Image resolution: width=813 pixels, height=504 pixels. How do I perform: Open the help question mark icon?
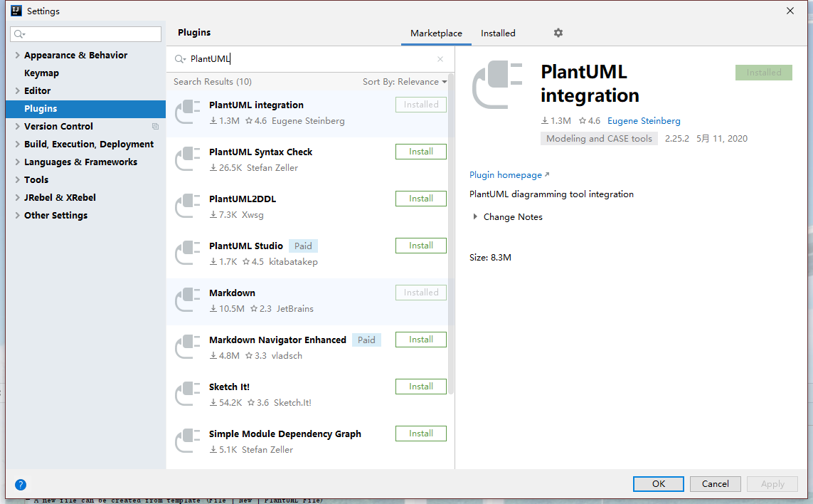coord(21,485)
